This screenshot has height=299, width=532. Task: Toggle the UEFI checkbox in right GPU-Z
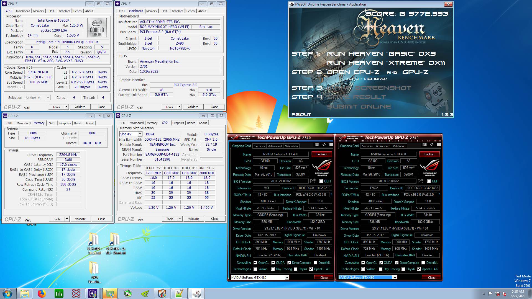pyautogui.click(x=429, y=181)
